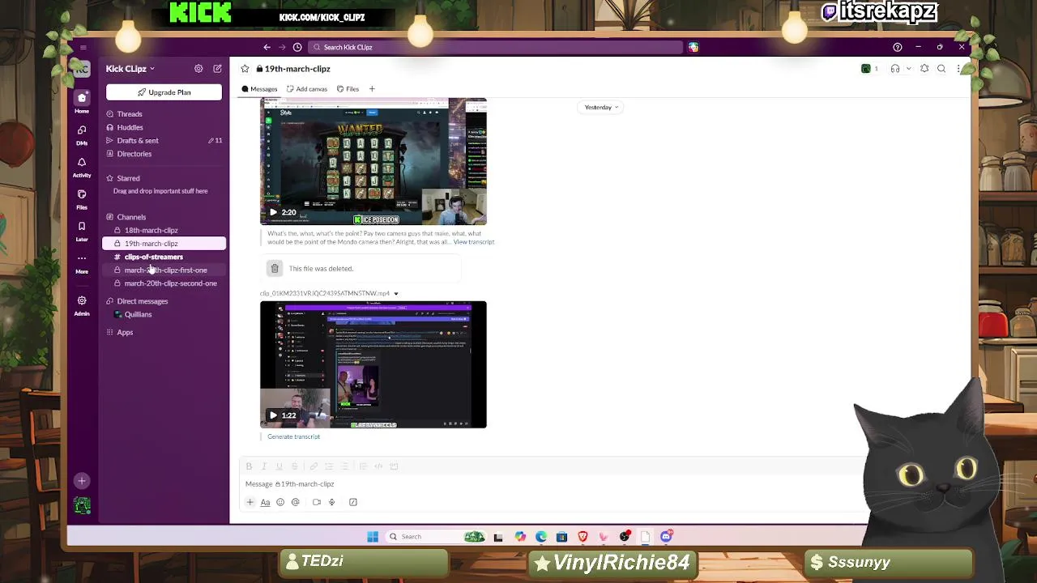This screenshot has width=1037, height=583.
Task: Collapse the Direct messages section
Action: pos(143,301)
